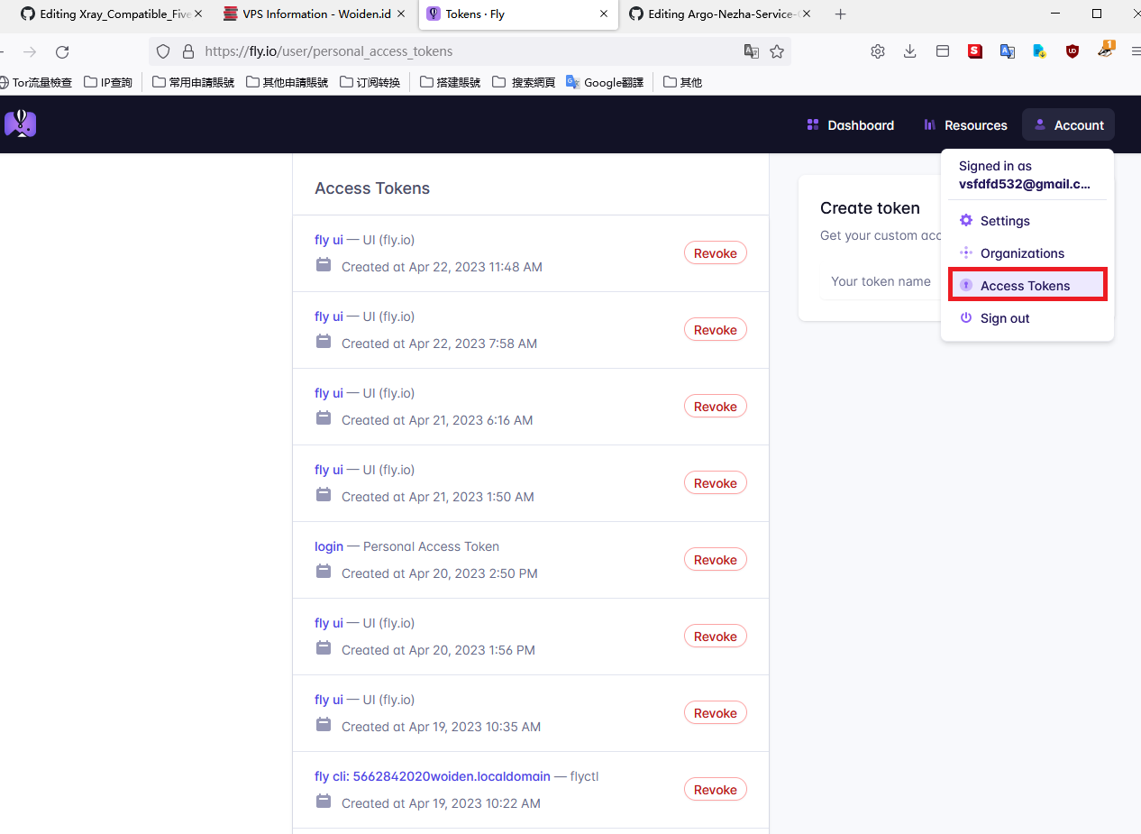Click the Organizations dots icon
The width and height of the screenshot is (1141, 834).
pos(966,253)
